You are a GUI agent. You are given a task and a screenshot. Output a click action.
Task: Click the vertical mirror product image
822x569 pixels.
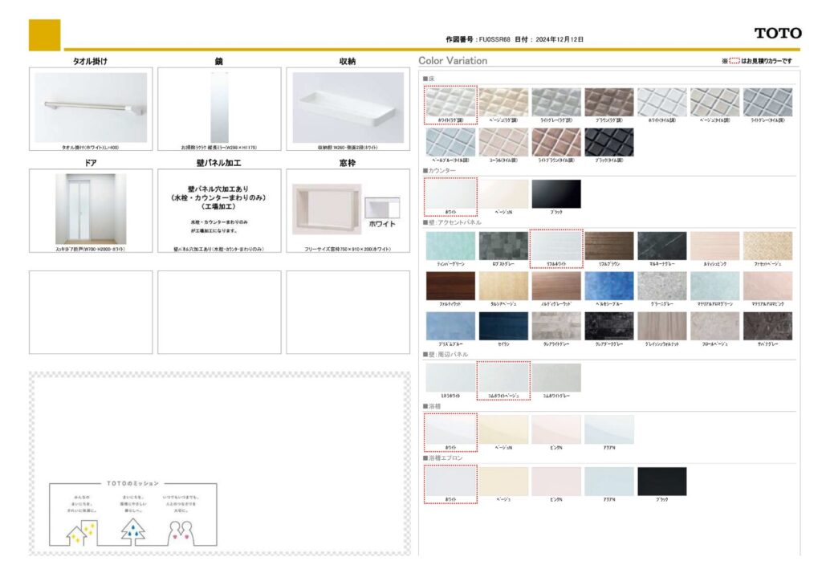click(x=219, y=108)
